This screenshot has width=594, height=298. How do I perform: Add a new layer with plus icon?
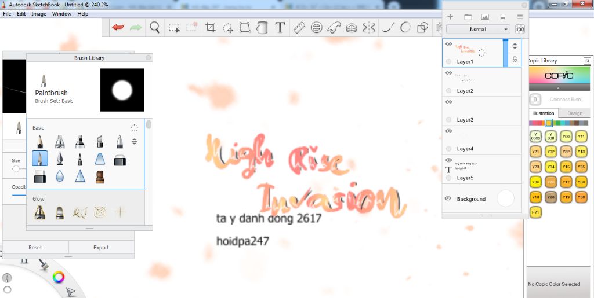(x=450, y=17)
